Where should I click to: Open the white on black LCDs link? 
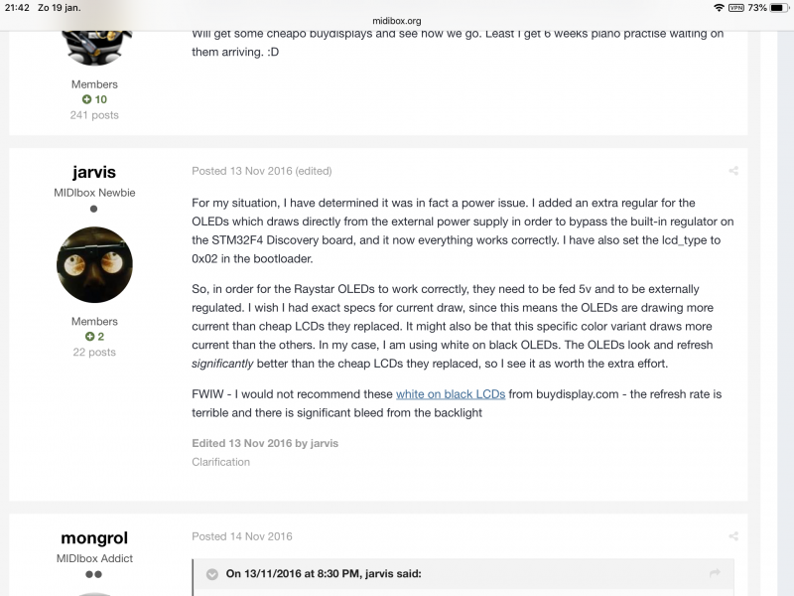coord(451,394)
